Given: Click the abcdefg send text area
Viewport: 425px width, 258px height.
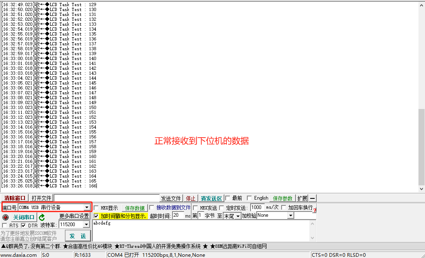Looking at the screenshot, I should click(x=201, y=231).
